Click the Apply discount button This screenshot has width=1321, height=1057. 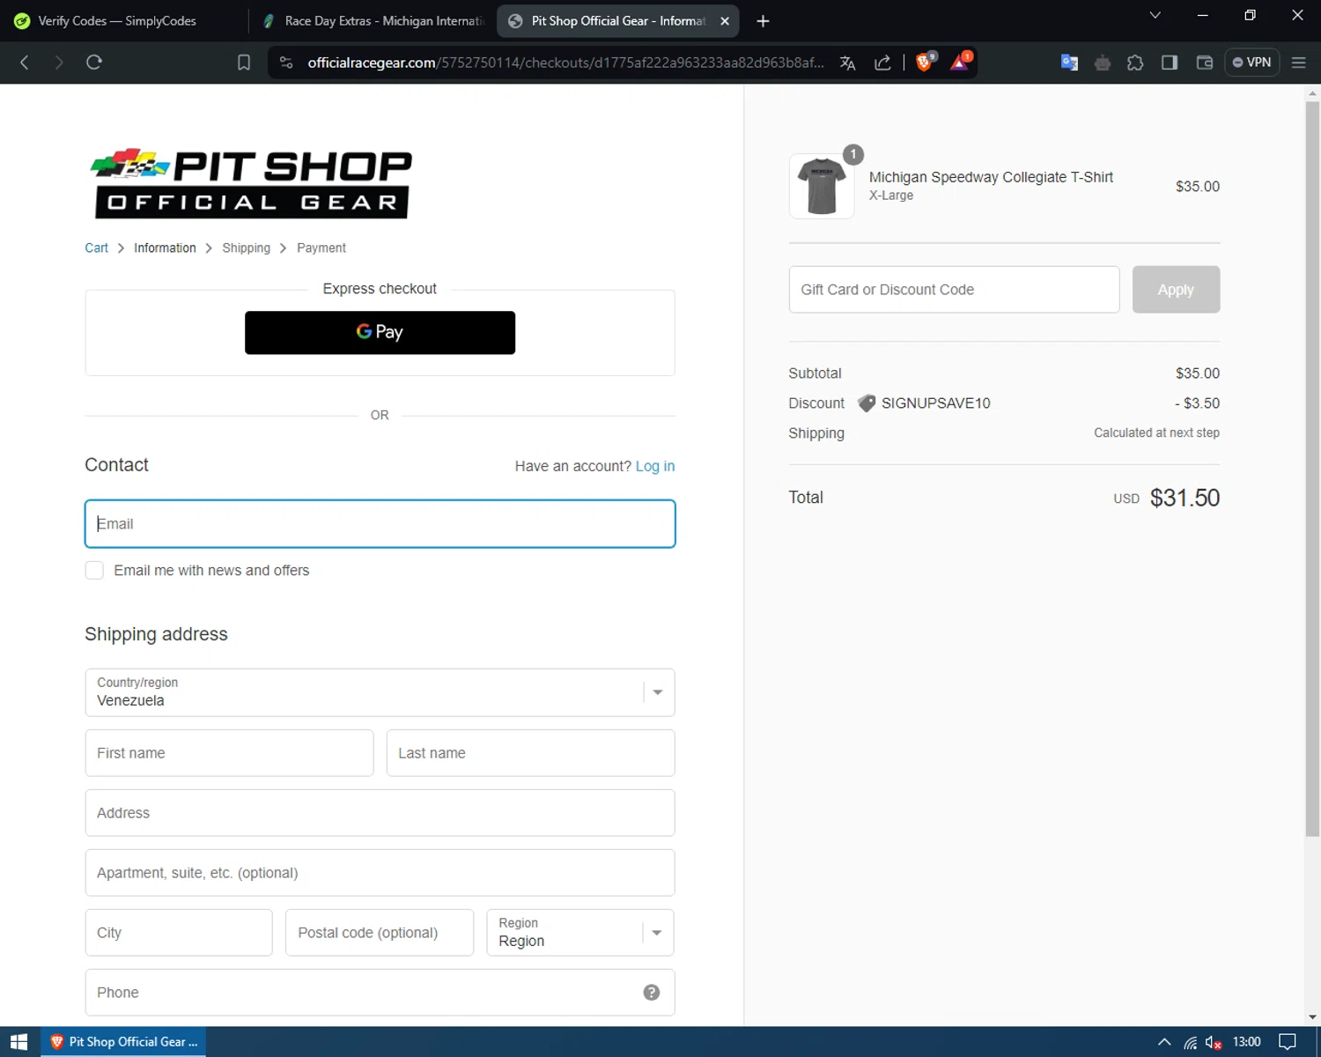point(1176,290)
